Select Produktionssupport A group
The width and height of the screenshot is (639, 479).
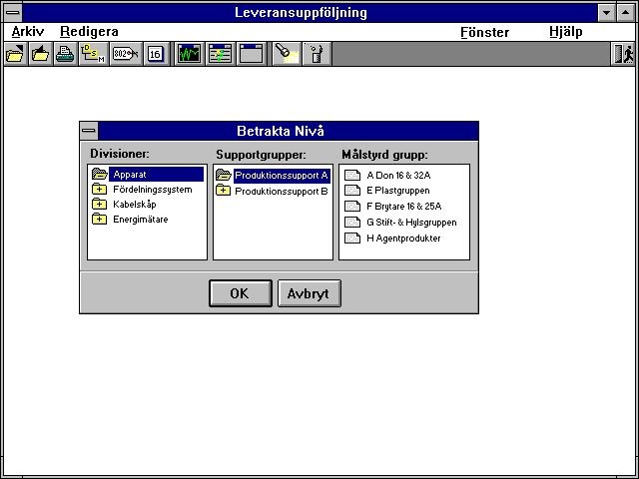pyautogui.click(x=282, y=176)
